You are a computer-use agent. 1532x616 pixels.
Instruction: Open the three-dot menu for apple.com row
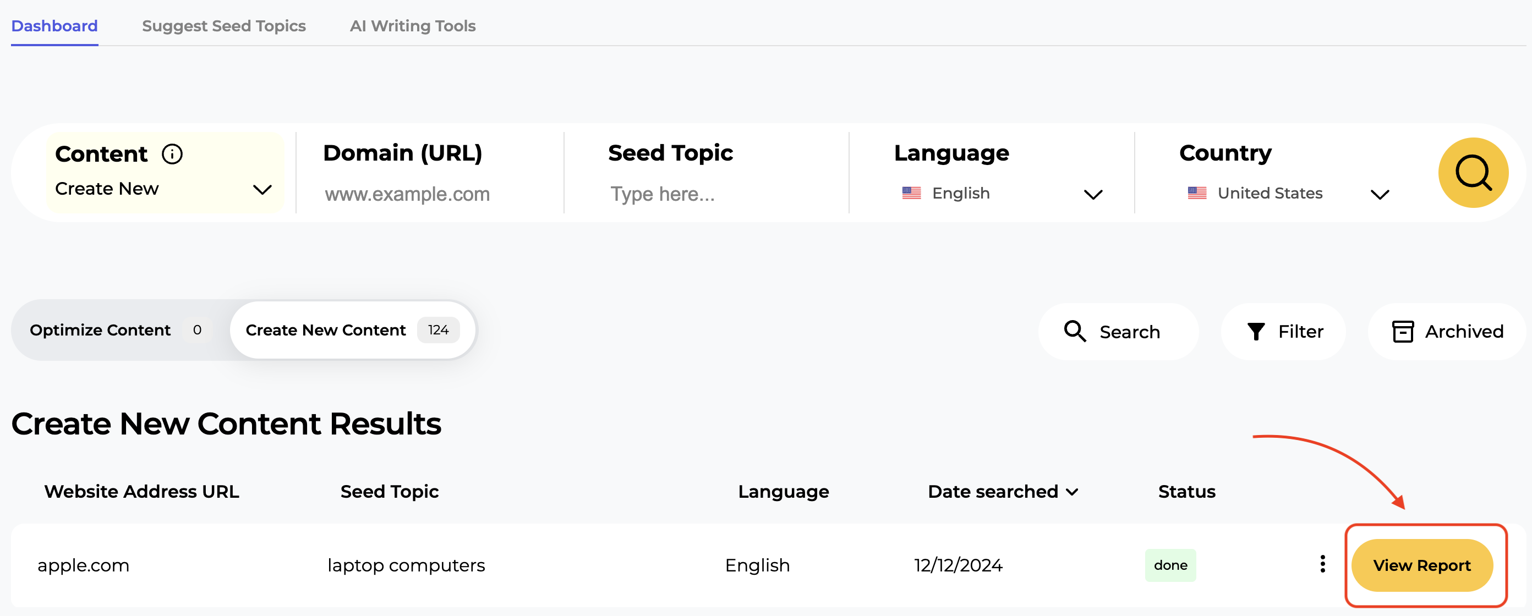pos(1322,564)
